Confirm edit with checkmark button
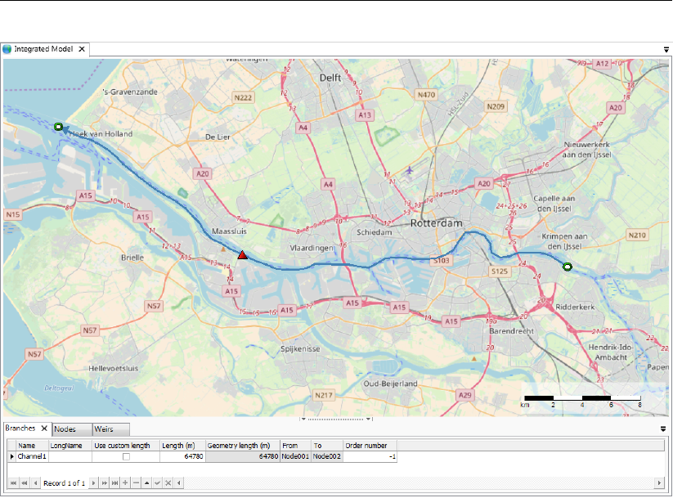This screenshot has height=498, width=673. point(158,483)
